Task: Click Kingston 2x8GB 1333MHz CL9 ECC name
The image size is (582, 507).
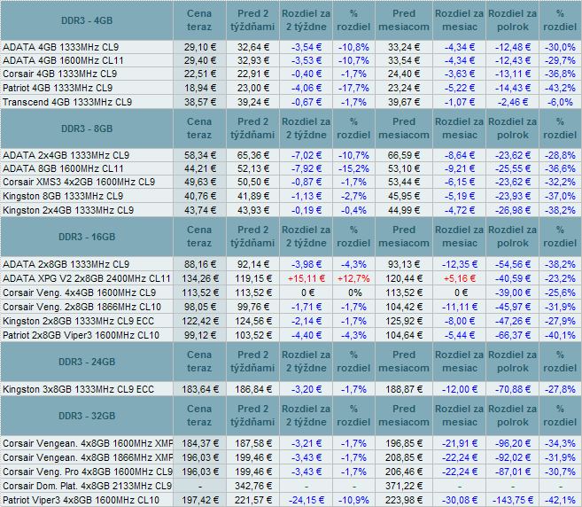Action: pyautogui.click(x=78, y=321)
